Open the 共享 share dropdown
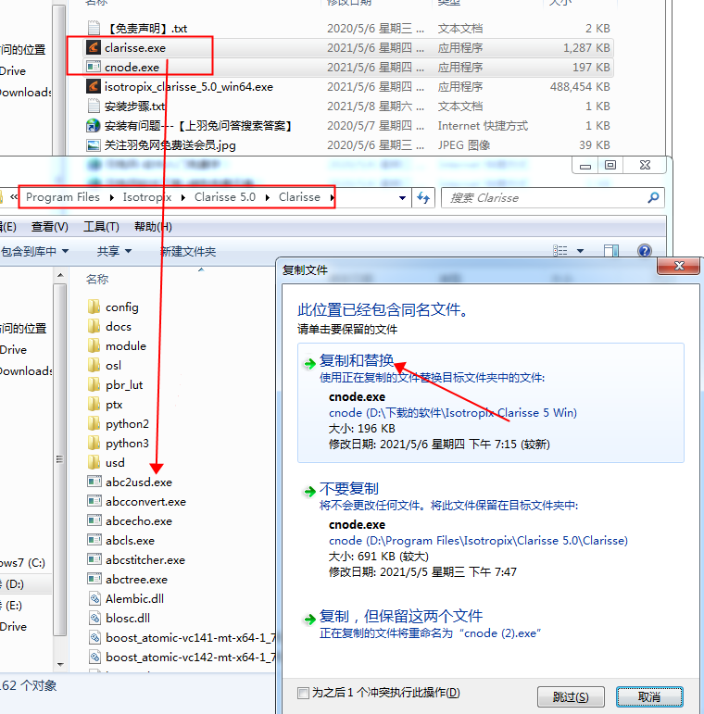 click(114, 251)
